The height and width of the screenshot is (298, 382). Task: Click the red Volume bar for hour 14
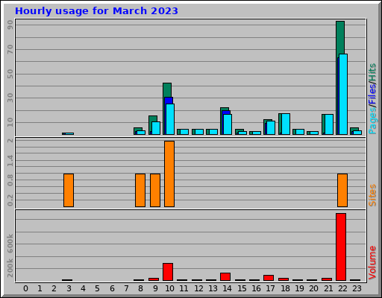click(x=225, y=276)
